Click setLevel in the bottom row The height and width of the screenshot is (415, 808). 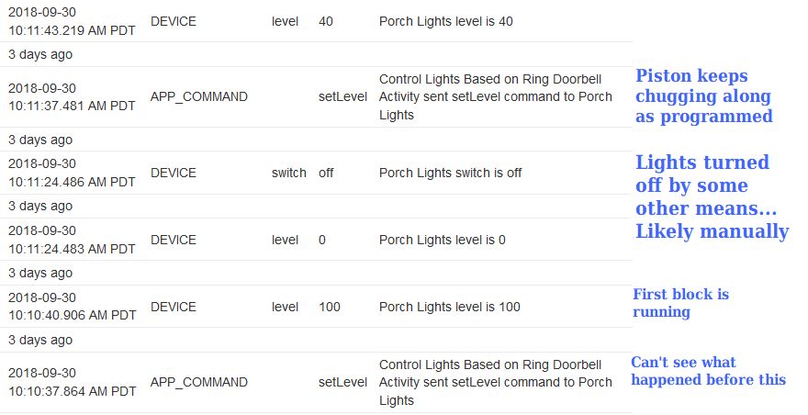pos(342,382)
